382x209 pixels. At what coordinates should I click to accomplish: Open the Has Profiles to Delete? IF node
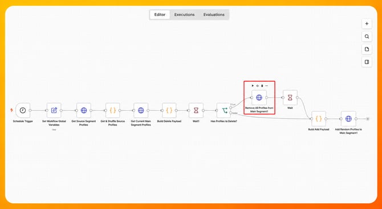(x=224, y=110)
